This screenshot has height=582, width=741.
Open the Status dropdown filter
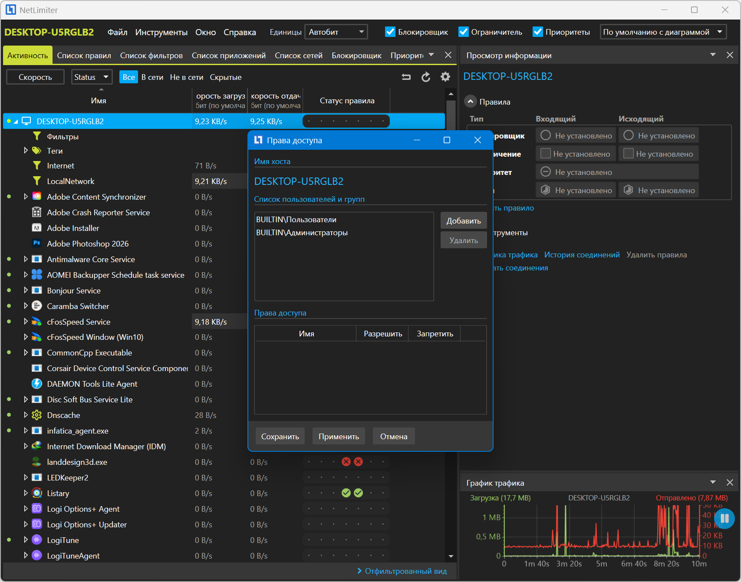(x=92, y=77)
